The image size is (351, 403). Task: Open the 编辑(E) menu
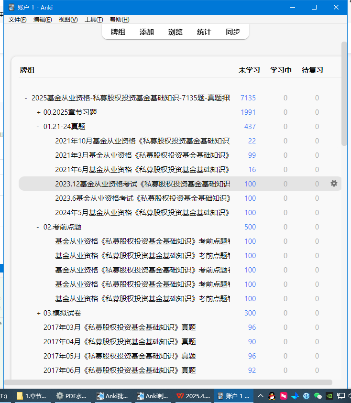coord(43,20)
